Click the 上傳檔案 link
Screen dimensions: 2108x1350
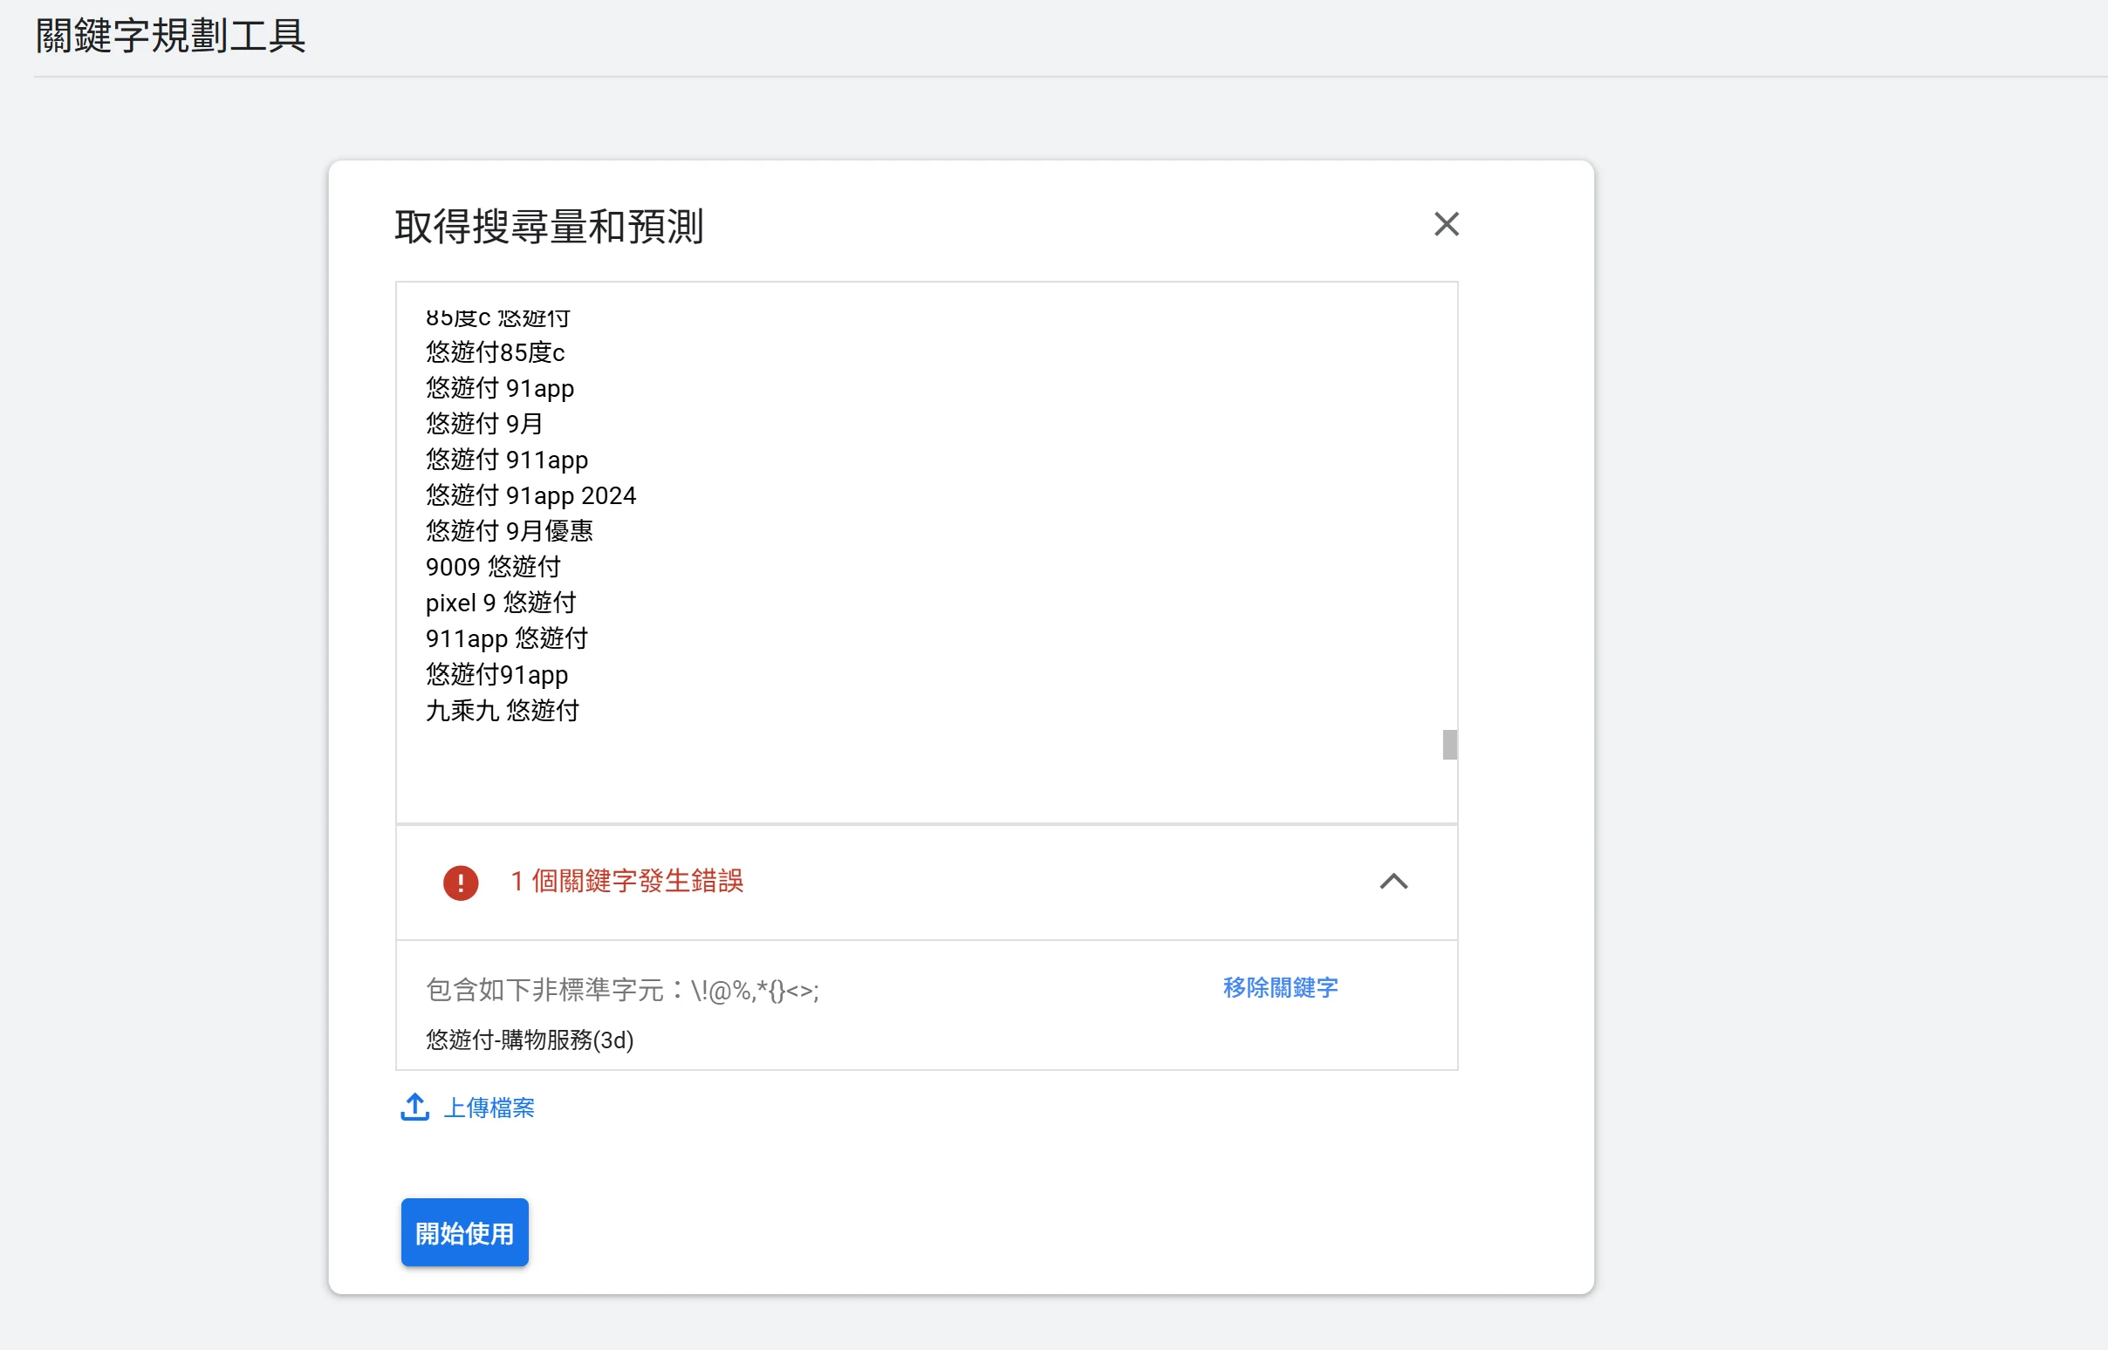[489, 1108]
